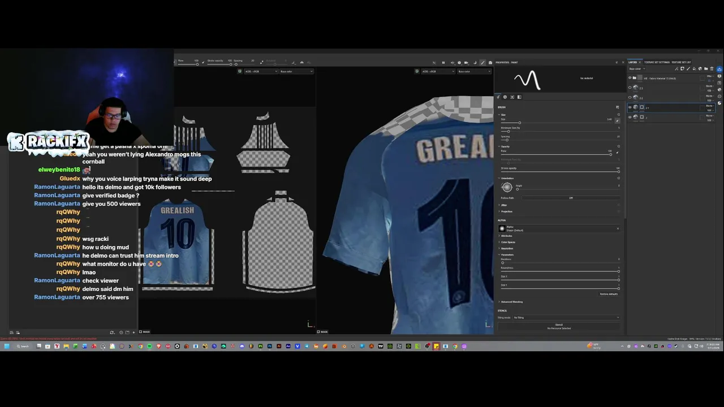Delete layer with the trash icon
The height and width of the screenshot is (407, 724).
712,69
